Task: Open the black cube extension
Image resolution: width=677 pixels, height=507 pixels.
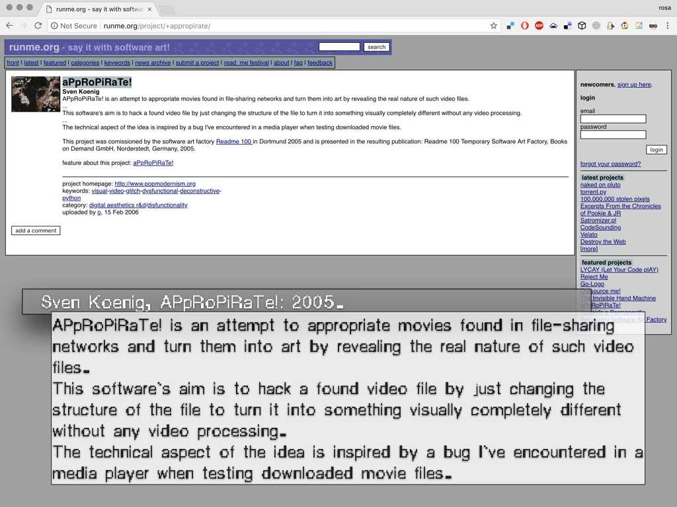Action: click(x=582, y=26)
